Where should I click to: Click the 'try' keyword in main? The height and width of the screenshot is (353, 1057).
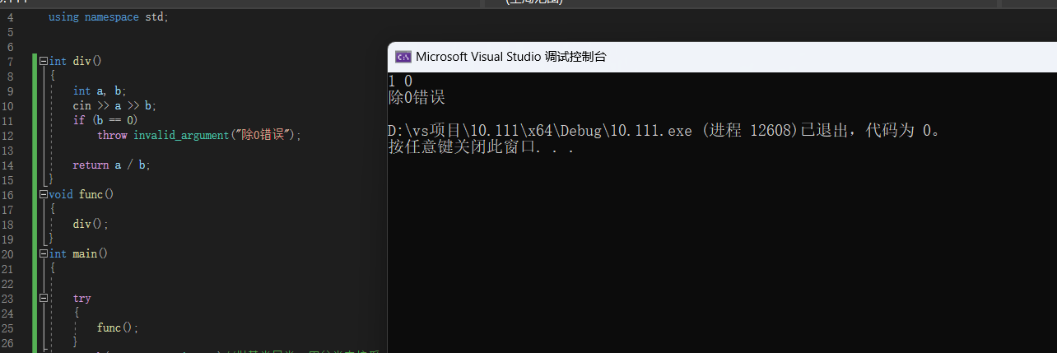(x=81, y=298)
